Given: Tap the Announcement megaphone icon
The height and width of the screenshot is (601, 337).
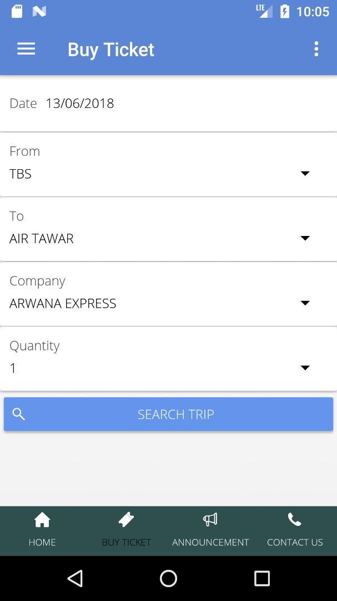Looking at the screenshot, I should pyautogui.click(x=210, y=520).
